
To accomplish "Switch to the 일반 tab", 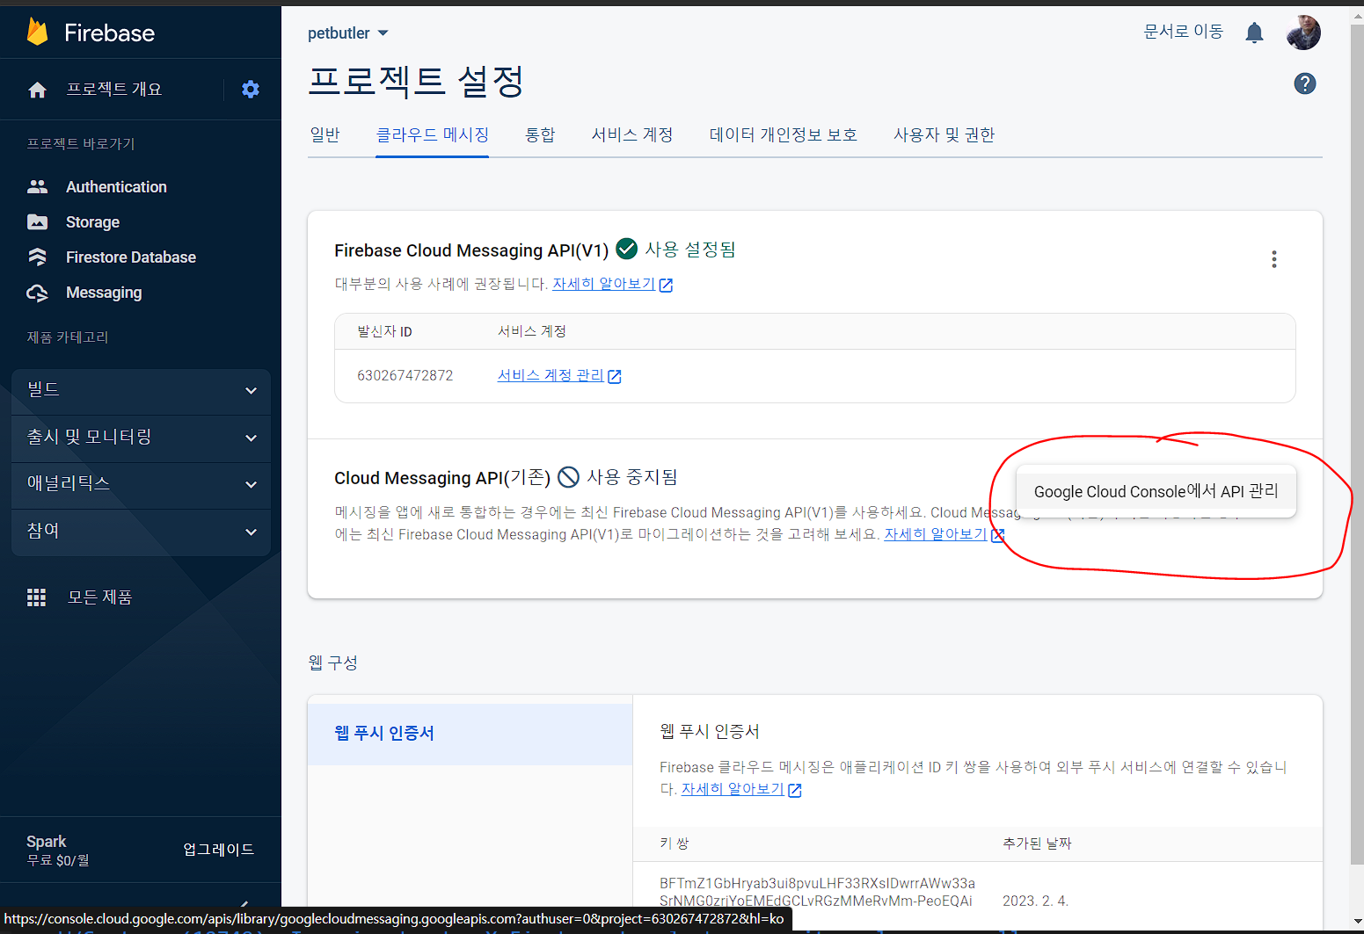I will pos(325,134).
